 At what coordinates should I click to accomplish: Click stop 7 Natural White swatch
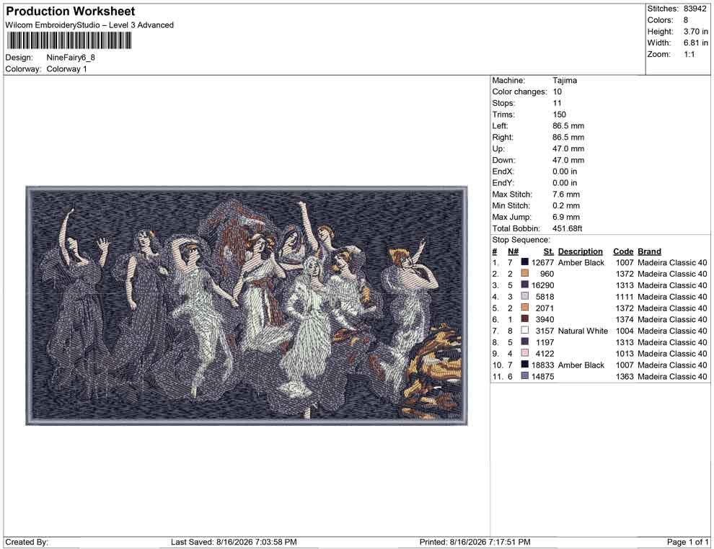pyautogui.click(x=524, y=330)
